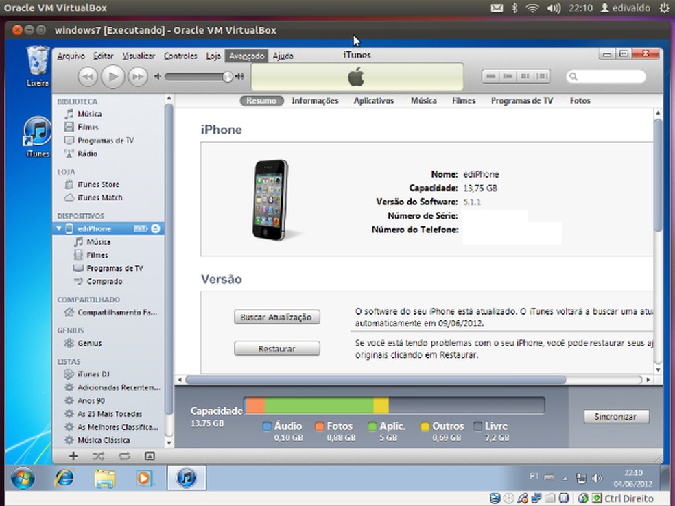This screenshot has height=506, width=675.
Task: Click the Sincronizar button
Action: (616, 417)
